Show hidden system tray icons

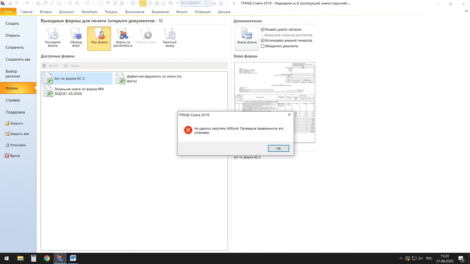401,258
